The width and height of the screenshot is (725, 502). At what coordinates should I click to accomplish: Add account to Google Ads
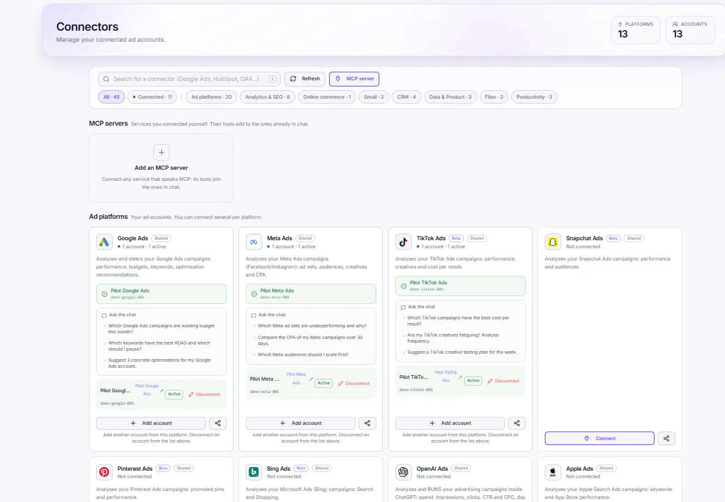coord(151,423)
